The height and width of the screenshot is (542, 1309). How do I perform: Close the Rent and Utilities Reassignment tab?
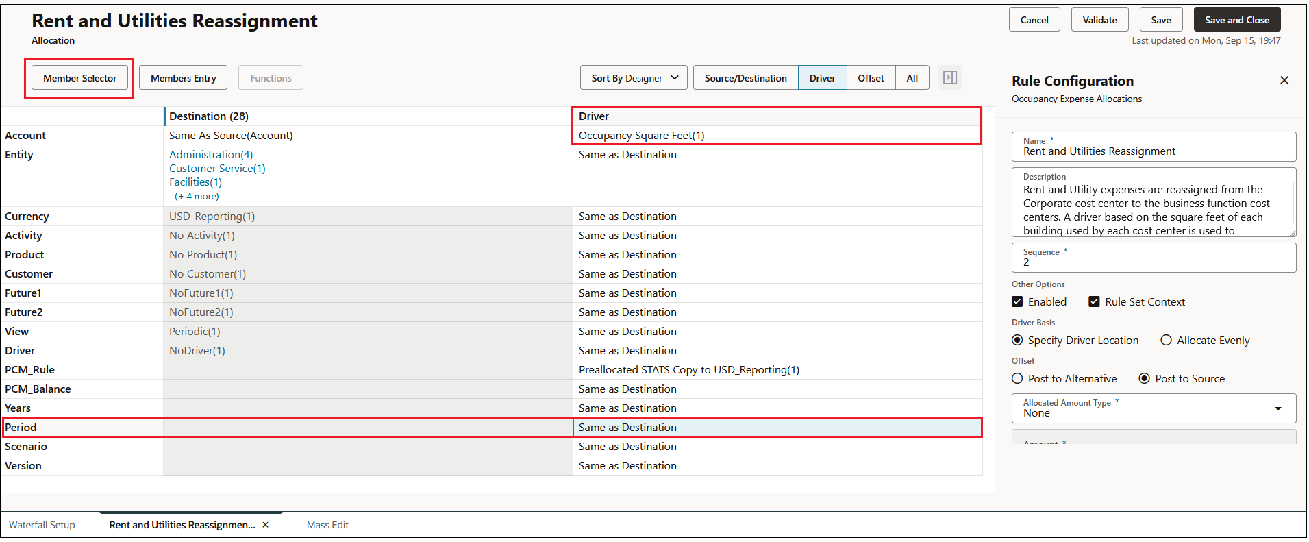pos(266,525)
